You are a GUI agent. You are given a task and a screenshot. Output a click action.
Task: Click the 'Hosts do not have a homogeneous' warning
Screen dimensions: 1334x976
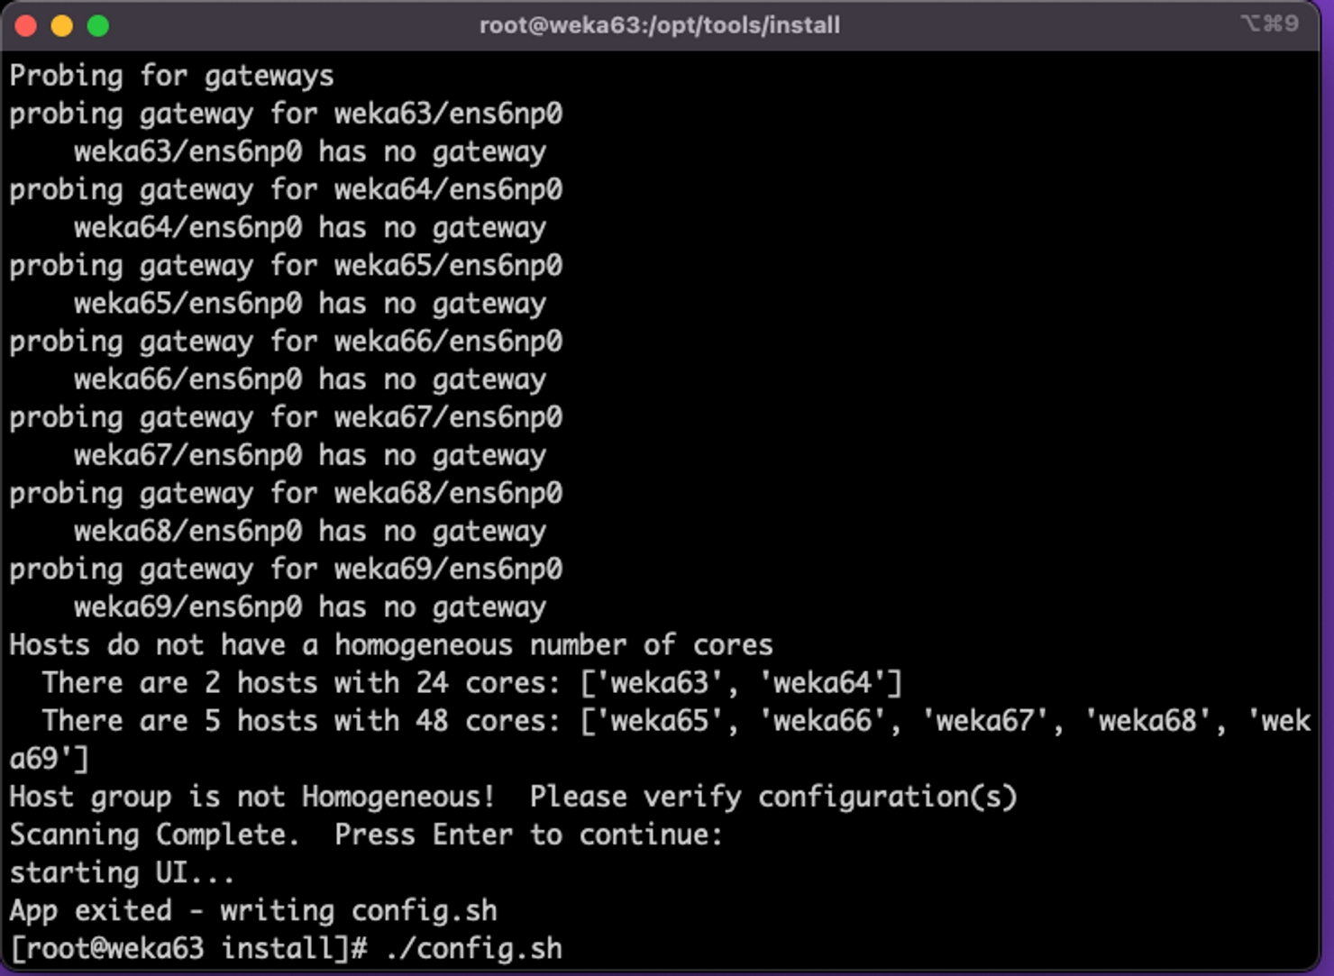coord(391,645)
